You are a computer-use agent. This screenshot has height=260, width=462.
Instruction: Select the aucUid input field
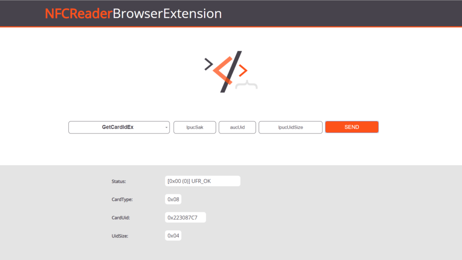pyautogui.click(x=237, y=127)
